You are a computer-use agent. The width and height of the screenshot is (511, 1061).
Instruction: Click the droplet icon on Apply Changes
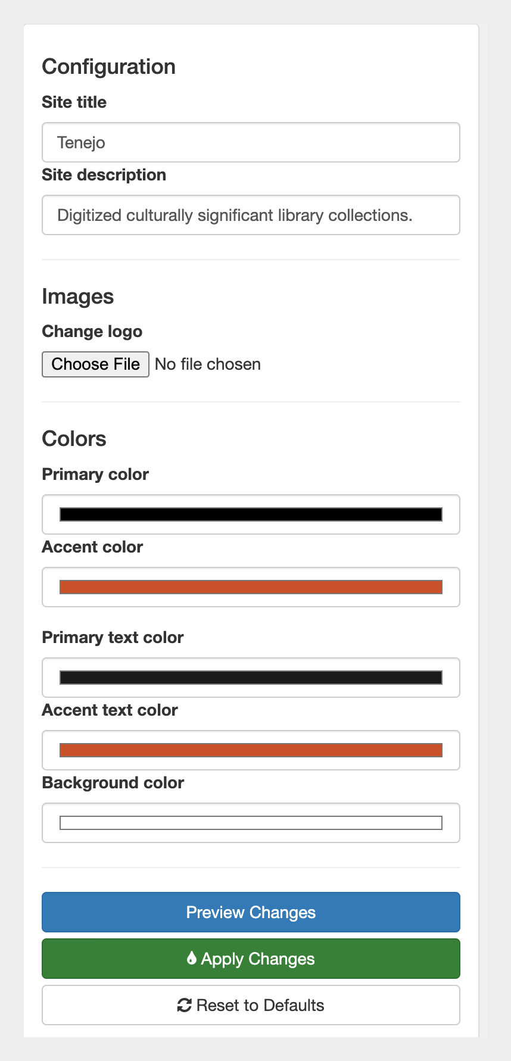(x=191, y=958)
